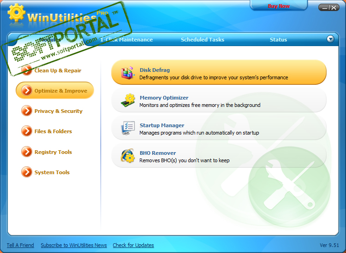
Task: Click the Disk Defrag colored blocks icon
Action: coord(128,73)
